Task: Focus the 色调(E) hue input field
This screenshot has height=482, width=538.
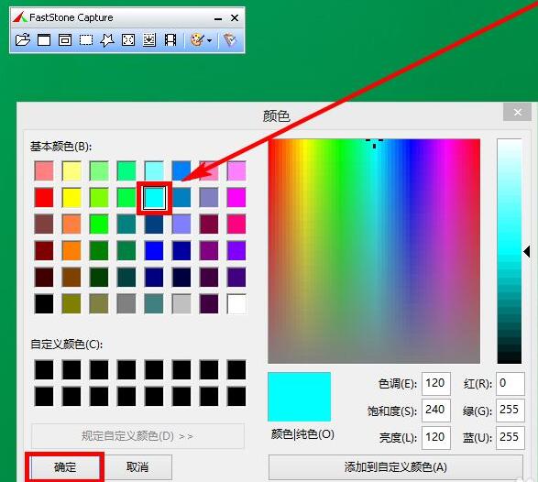Action: (436, 383)
